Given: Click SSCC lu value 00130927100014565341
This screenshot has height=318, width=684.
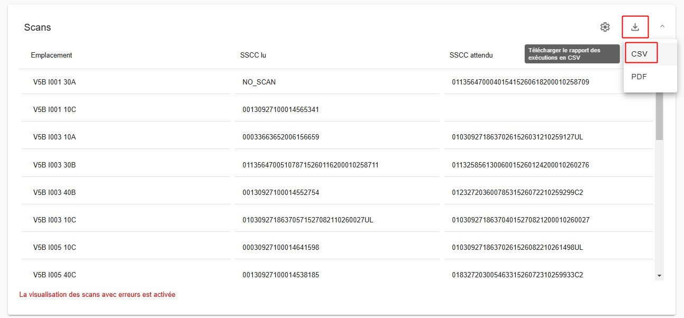Looking at the screenshot, I should 280,110.
